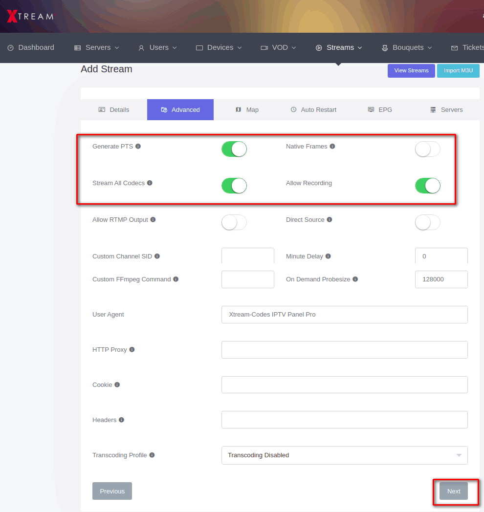Screen dimensions: 484x512
Task: Click the info icon next to Custom FFmpeg Command
Action: (x=176, y=278)
